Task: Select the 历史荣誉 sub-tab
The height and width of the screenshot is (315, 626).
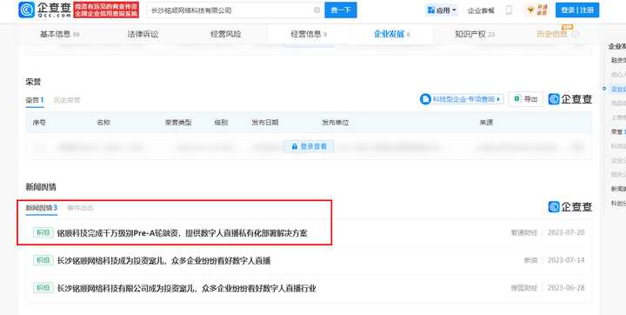Action: tap(67, 100)
